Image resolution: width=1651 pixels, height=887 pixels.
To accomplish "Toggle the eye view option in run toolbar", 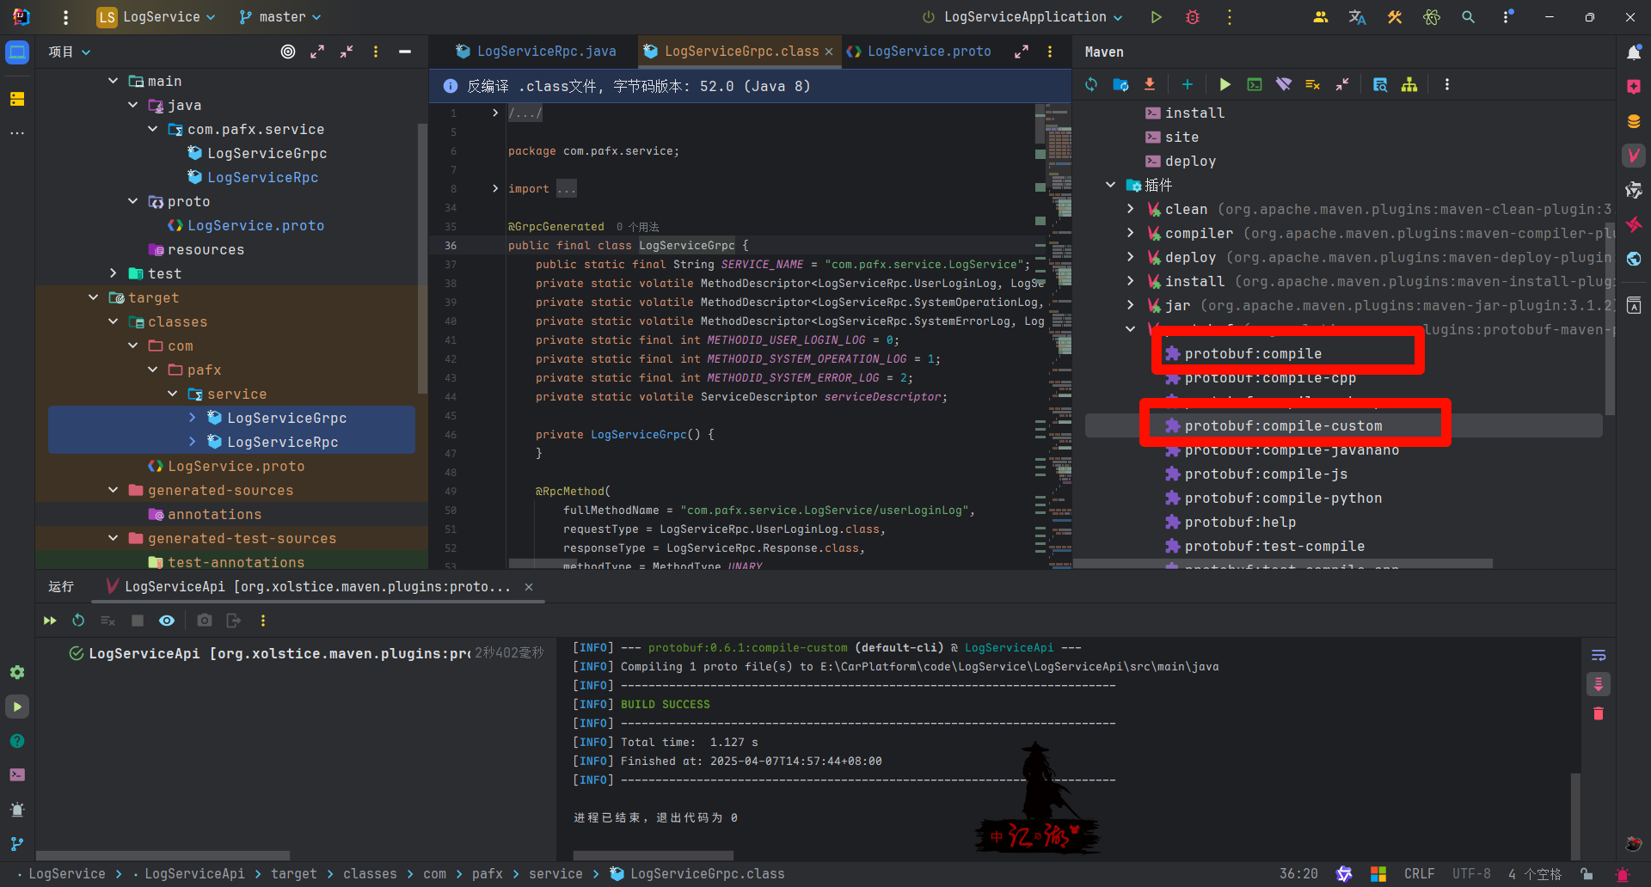I will point(167,621).
